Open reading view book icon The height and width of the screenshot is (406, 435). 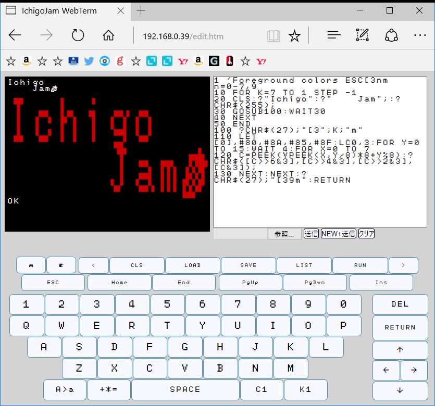tap(274, 36)
